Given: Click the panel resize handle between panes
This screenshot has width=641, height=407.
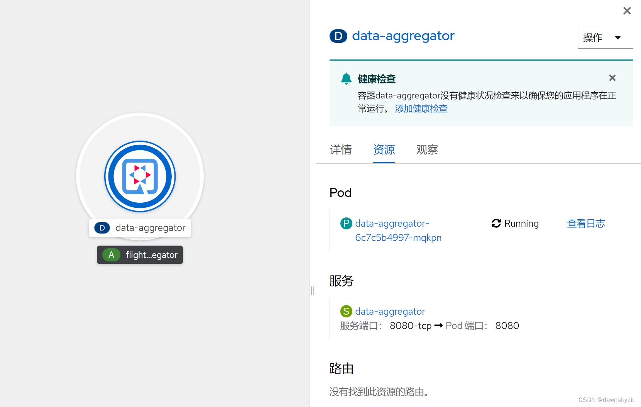Looking at the screenshot, I should point(313,291).
